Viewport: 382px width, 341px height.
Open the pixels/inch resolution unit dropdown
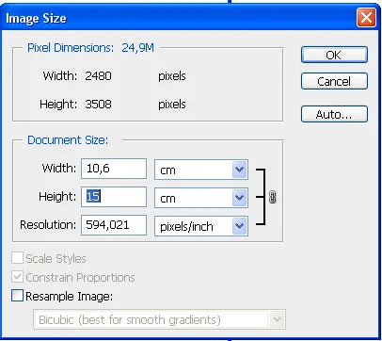[201, 226]
